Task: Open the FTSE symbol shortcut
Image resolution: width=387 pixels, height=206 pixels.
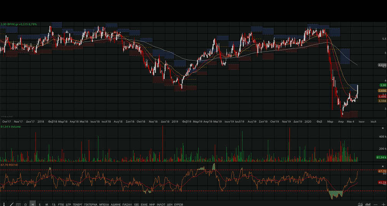Action: coord(61,204)
